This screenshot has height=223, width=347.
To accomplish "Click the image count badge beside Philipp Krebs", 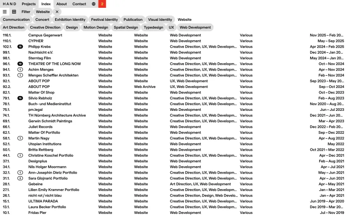I will click(20, 47).
